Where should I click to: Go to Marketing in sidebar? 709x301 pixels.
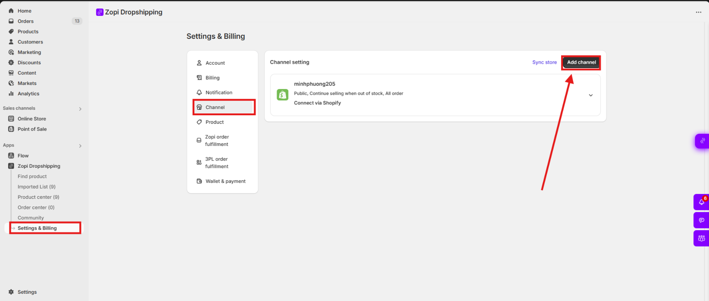point(29,52)
